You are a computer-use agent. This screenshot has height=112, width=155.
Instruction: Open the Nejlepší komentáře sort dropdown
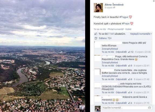point(141,34)
